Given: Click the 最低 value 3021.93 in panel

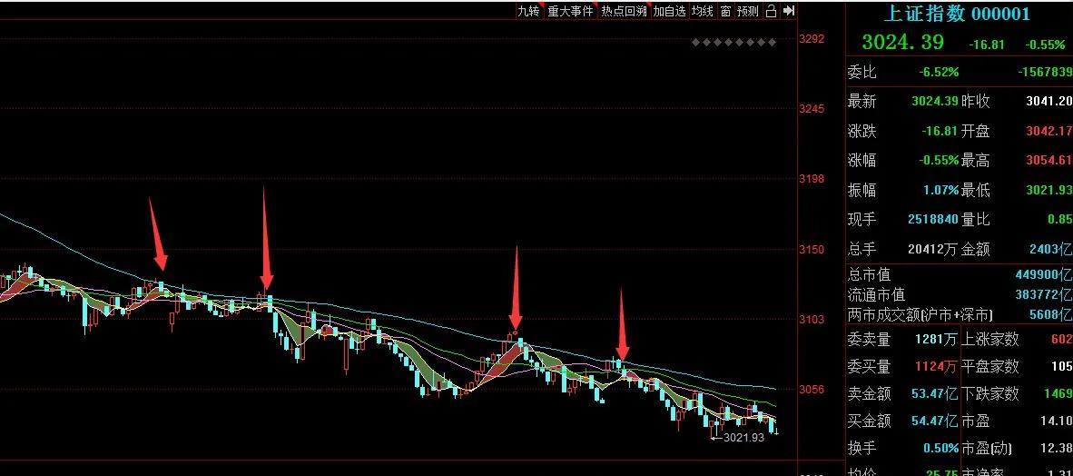Looking at the screenshot, I should pos(1048,190).
